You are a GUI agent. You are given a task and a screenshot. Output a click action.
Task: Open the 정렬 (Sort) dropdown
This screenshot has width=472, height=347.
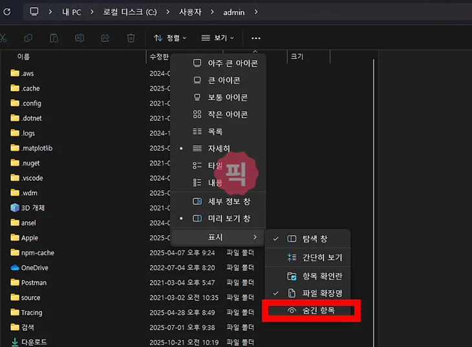coord(170,38)
